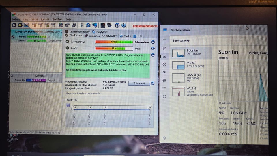277x156 pixels.
Task: Click the refresh disk info toolbar icon
Action: point(14,25)
